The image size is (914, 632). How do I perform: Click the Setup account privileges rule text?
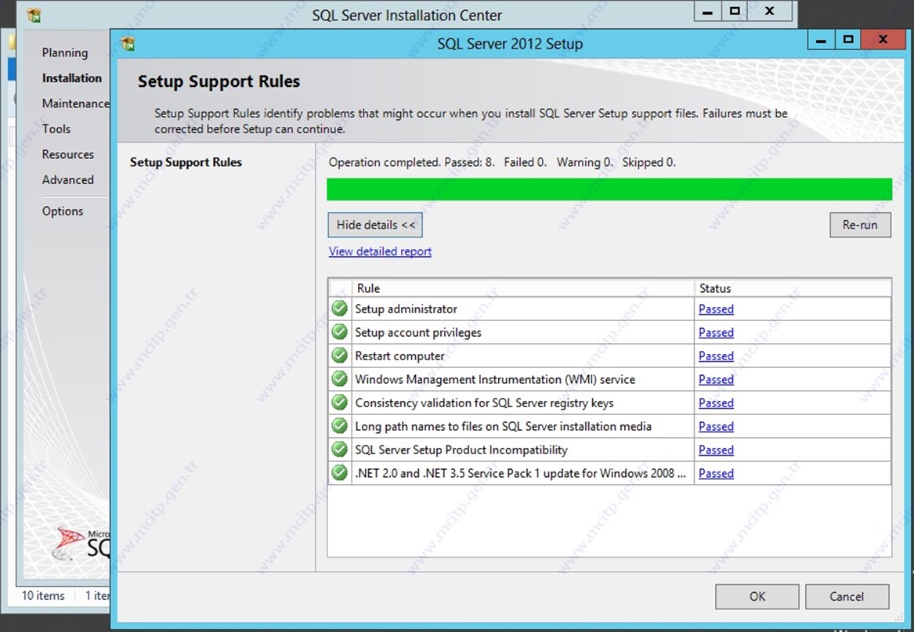[418, 332]
